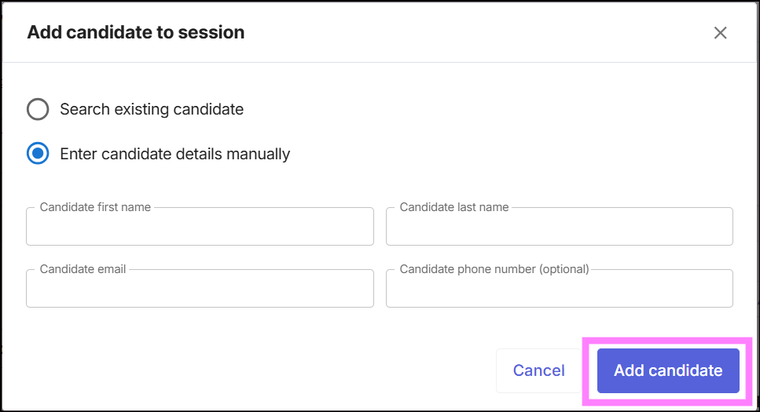The image size is (760, 412).
Task: Click the Enter candidate details manually label text
Action: [x=174, y=154]
